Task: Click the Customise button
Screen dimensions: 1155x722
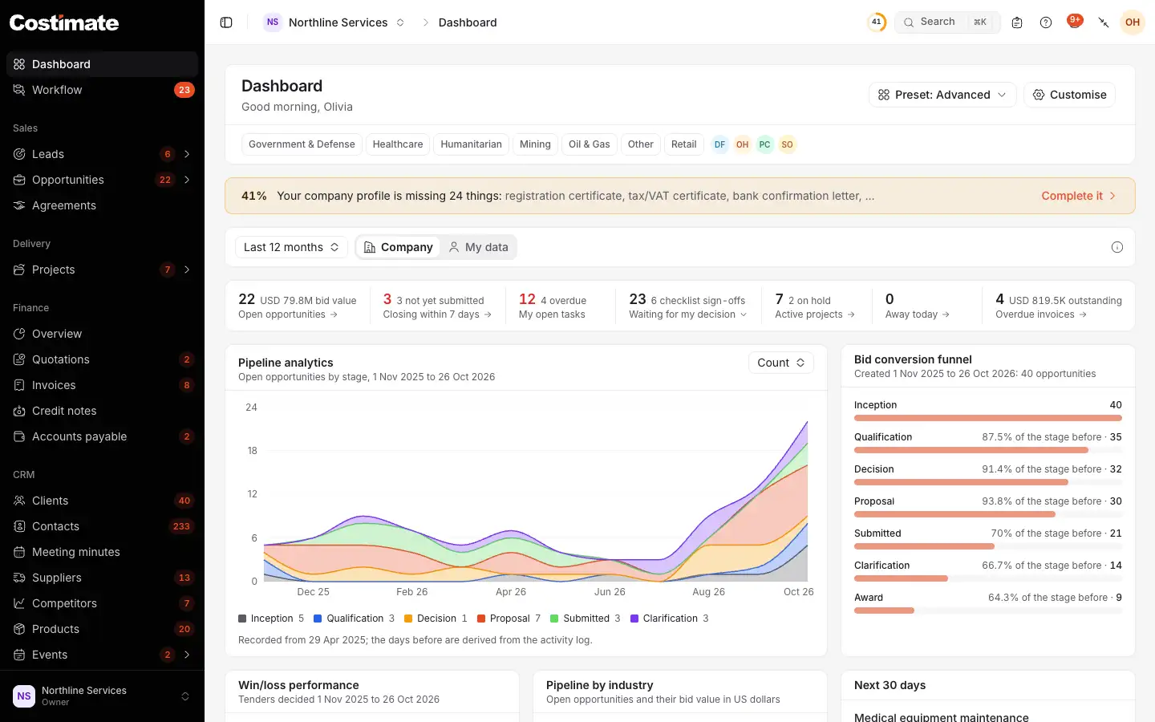Action: [x=1069, y=95]
